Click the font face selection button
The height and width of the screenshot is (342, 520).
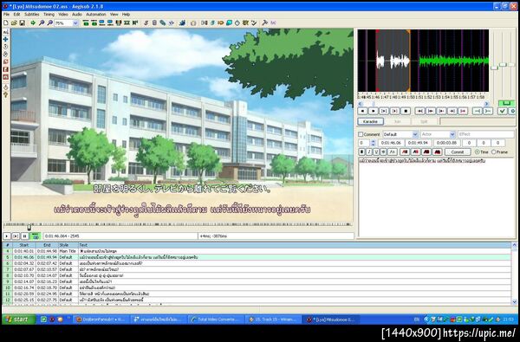(x=393, y=152)
